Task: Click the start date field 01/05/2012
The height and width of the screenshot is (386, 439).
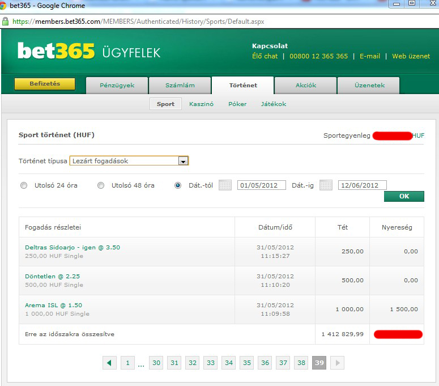Action: pos(262,185)
